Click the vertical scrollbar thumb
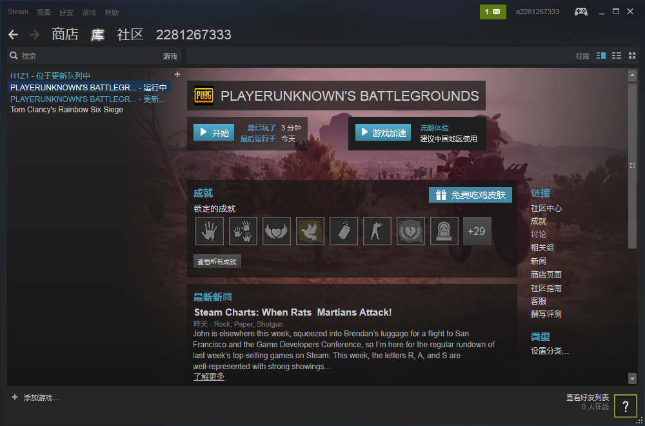The height and width of the screenshot is (426, 645). click(632, 165)
